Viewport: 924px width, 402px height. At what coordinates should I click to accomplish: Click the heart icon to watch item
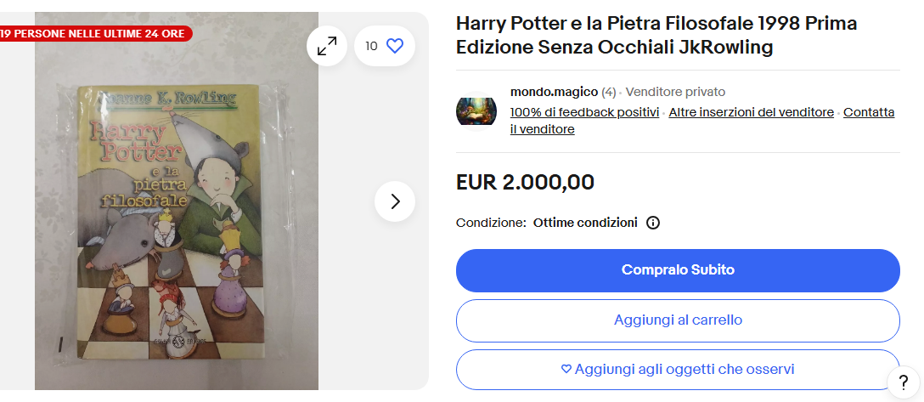395,46
